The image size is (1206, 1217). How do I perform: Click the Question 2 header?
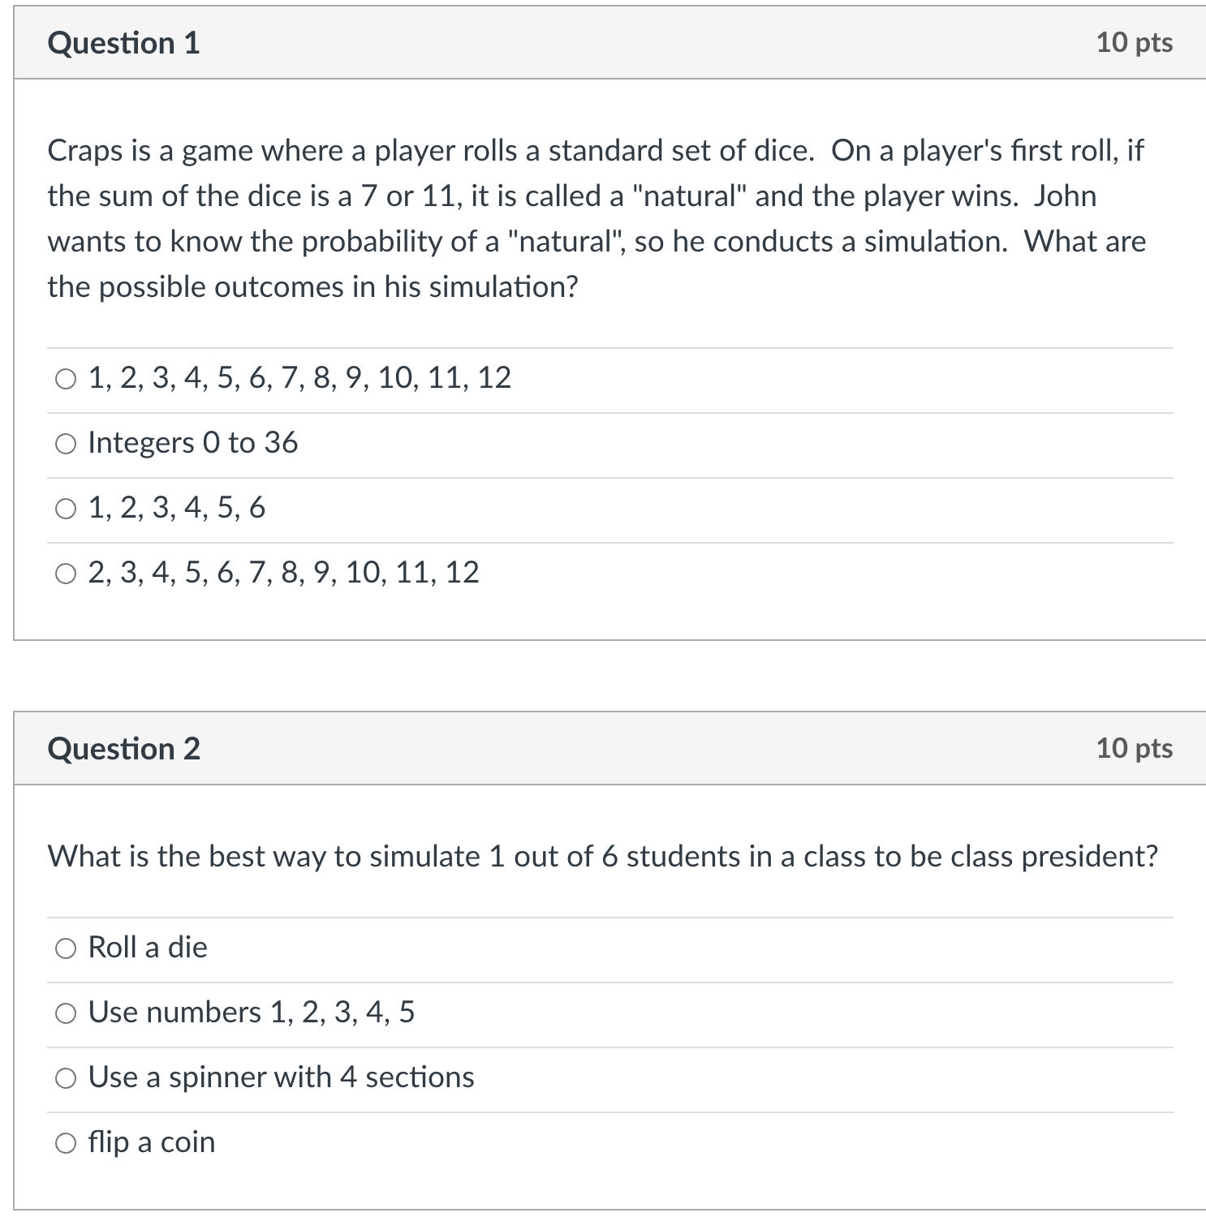click(x=123, y=748)
